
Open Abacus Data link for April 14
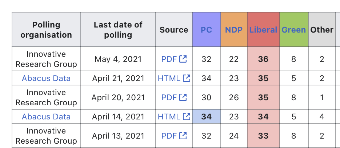[46, 117]
